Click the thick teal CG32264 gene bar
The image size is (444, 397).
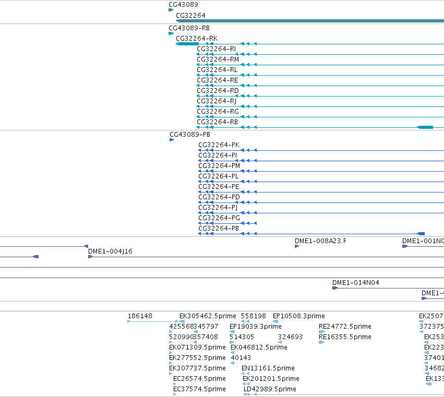pyautogui.click(x=310, y=21)
